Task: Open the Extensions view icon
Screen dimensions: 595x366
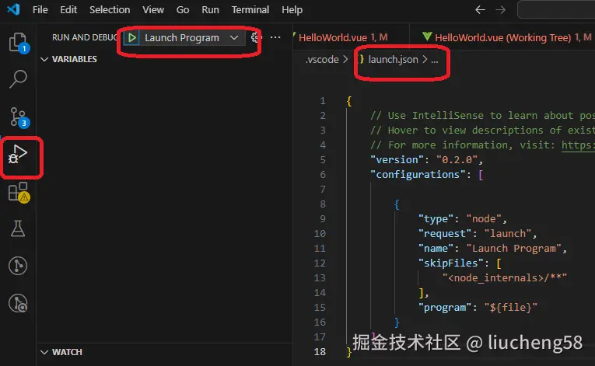Action: click(19, 192)
